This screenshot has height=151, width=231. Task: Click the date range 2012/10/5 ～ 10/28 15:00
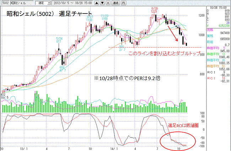pos(72,3)
